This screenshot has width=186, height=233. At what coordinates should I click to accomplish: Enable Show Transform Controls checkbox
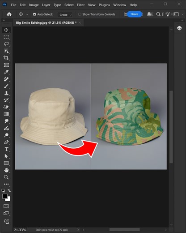pyautogui.click(x=80, y=14)
